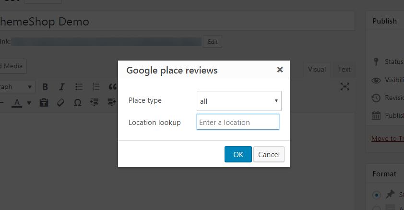Click the Visibility eye icon
404x210 pixels.
click(x=376, y=80)
